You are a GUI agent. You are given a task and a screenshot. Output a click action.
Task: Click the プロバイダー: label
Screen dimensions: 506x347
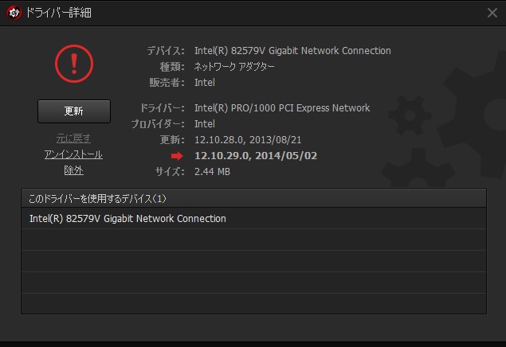tap(158, 124)
